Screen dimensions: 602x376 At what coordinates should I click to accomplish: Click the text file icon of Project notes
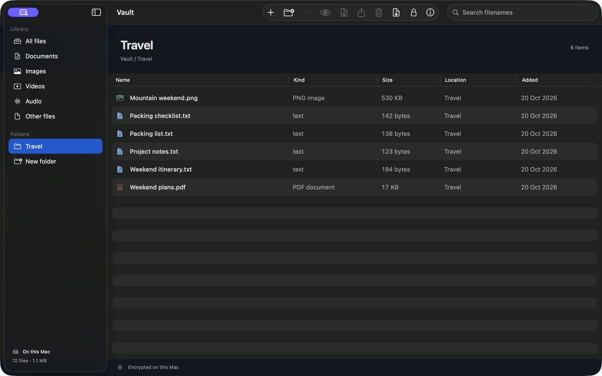click(120, 152)
